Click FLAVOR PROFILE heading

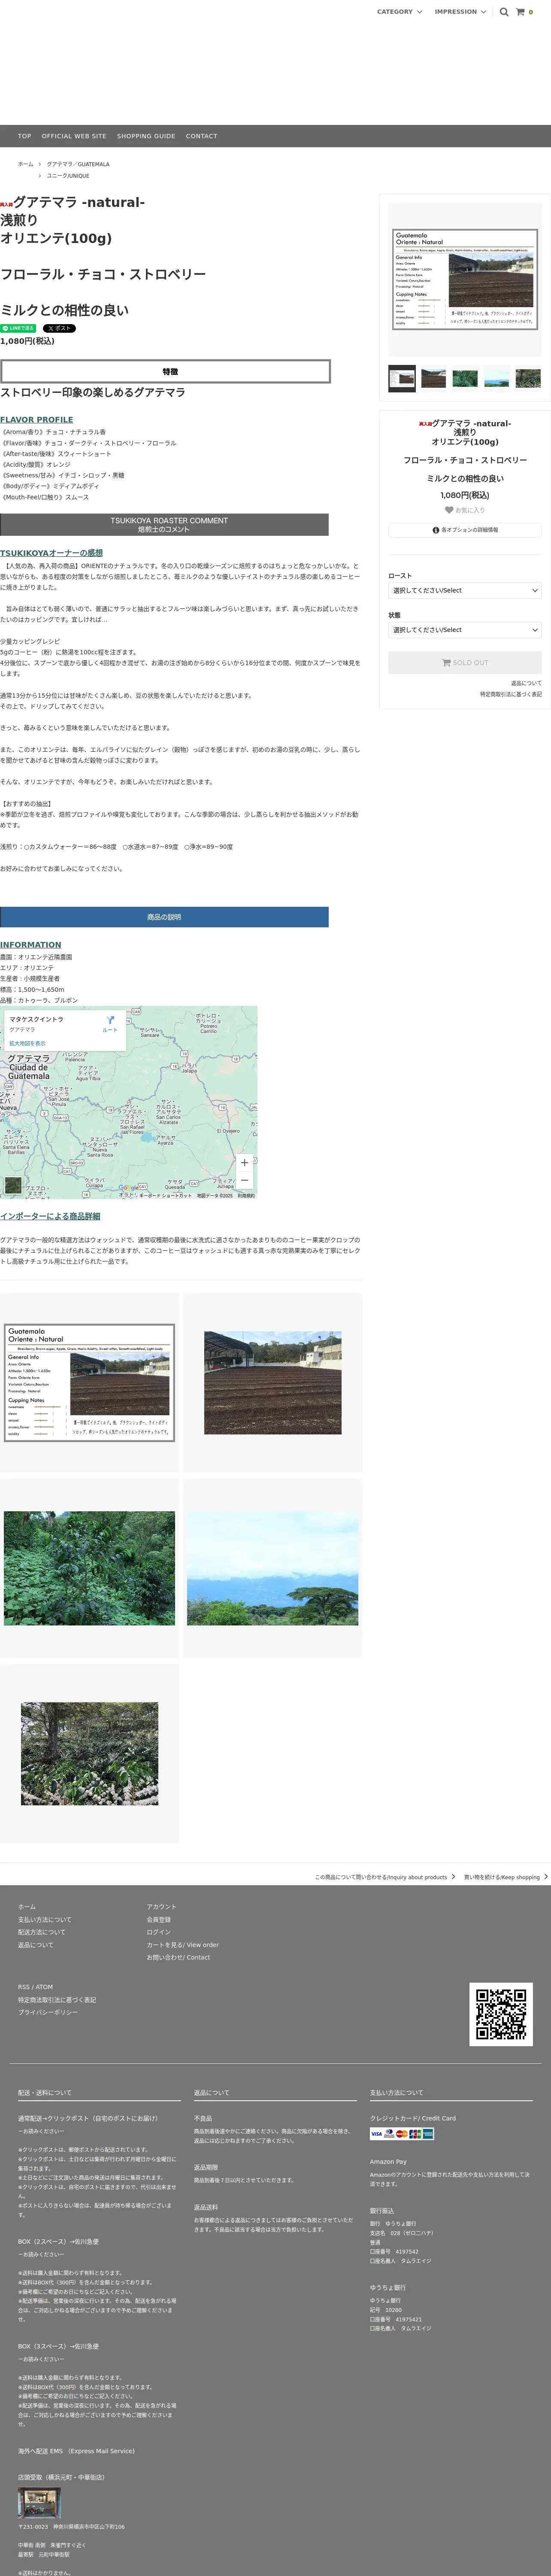tap(37, 420)
